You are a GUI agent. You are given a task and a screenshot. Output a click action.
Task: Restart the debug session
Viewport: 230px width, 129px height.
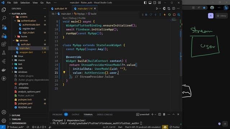[169, 15]
